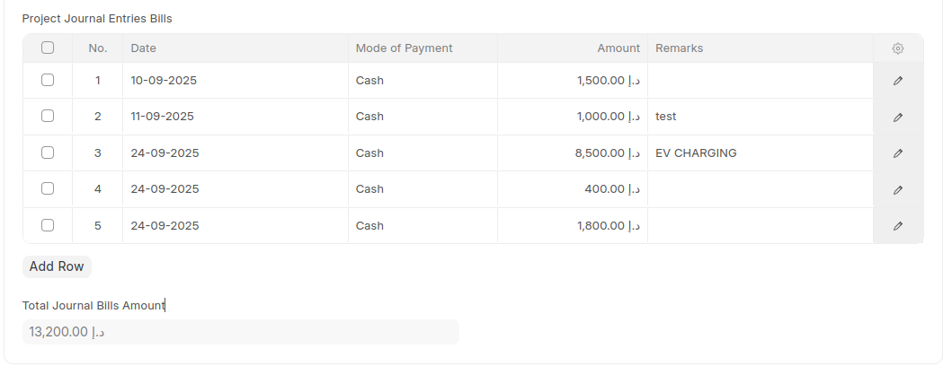The height and width of the screenshot is (366, 943).
Task: Edit row 2 'test' entry pencil icon
Action: click(897, 117)
